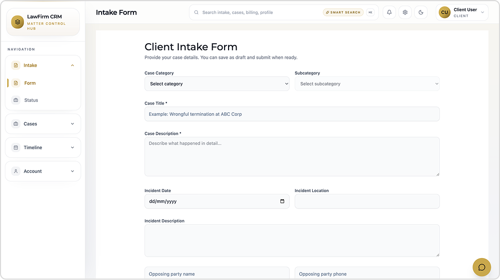Open notifications bell icon
Image resolution: width=500 pixels, height=280 pixels.
tap(389, 12)
